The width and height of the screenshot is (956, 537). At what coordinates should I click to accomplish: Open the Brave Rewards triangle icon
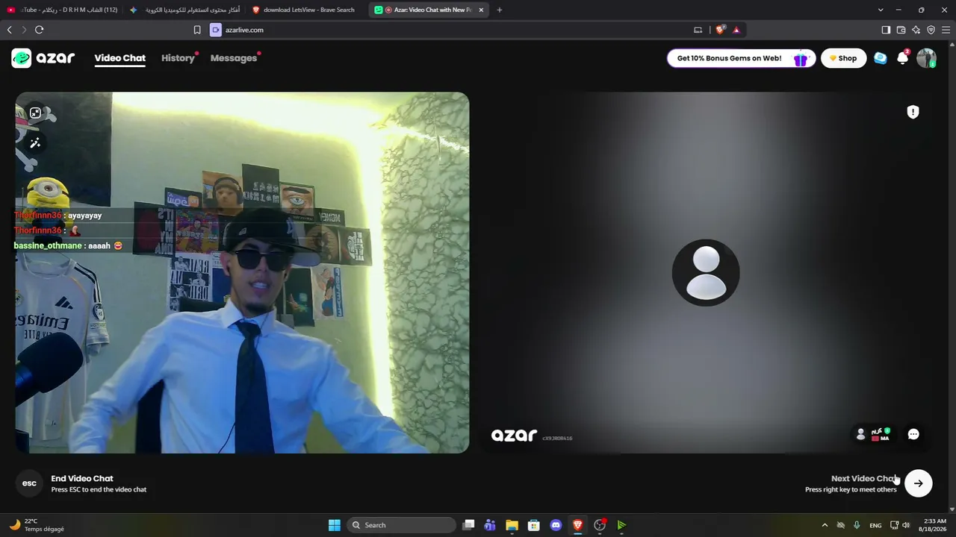pos(736,30)
